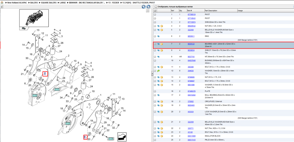
Task: Click the package icon in BEARING ASSY row
Action: pos(161,44)
